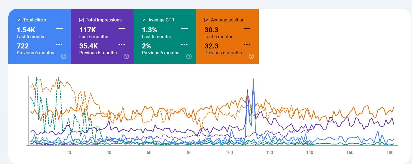The image size is (412, 164).
Task: Click the x-axis label 180
Action: pos(390,153)
